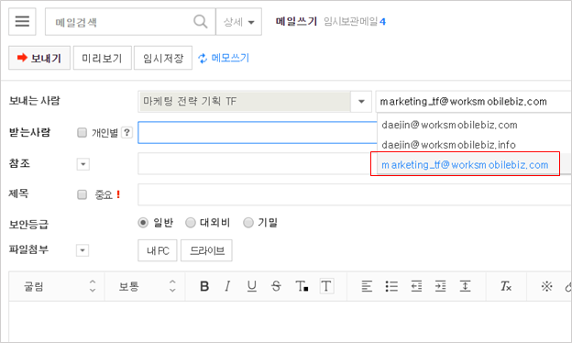Open the text background color tool
The height and width of the screenshot is (343, 572).
tap(326, 286)
